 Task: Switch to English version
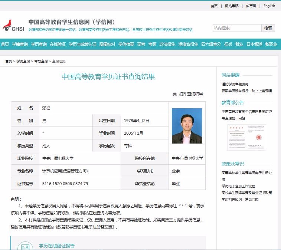pos(269,6)
